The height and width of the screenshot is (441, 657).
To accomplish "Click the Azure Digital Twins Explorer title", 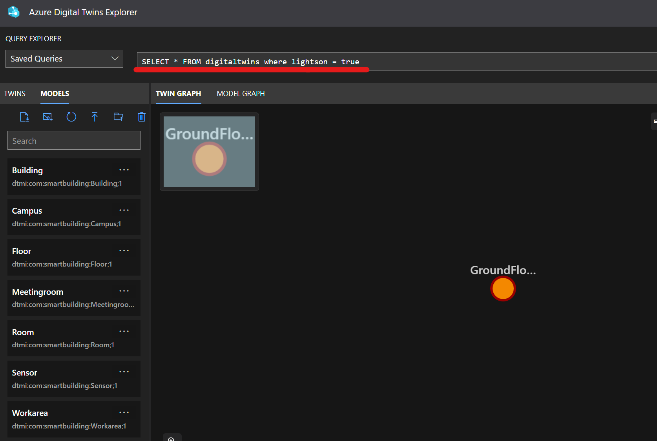I will (83, 12).
